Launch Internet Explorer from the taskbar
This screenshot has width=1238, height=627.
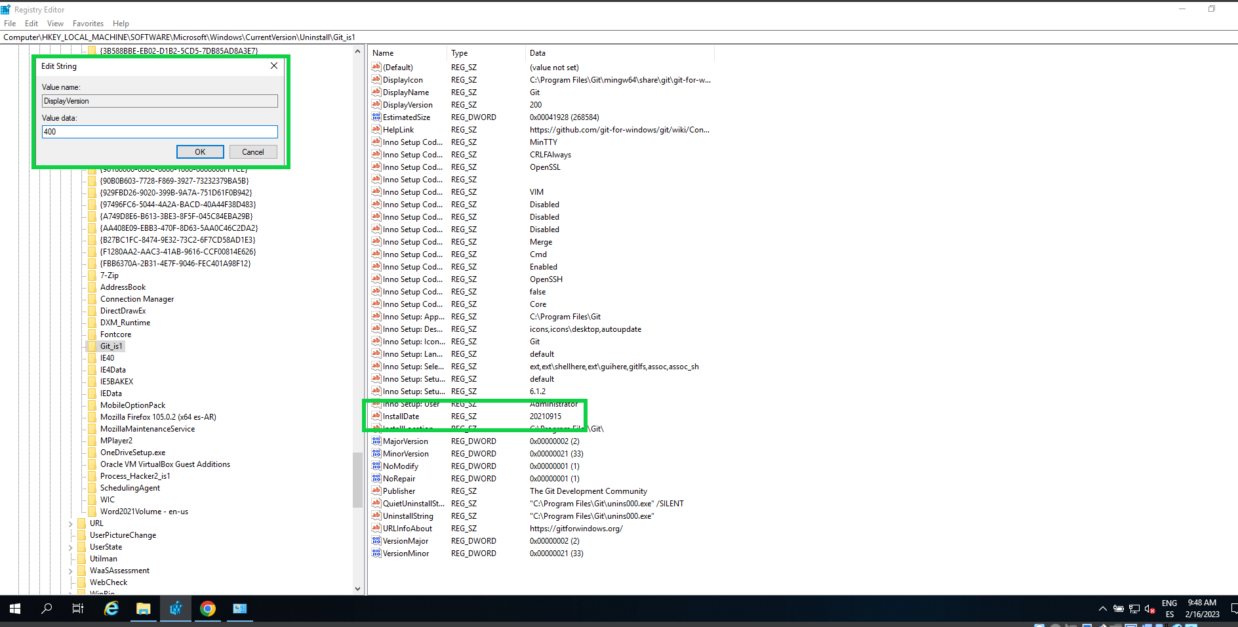[111, 609]
